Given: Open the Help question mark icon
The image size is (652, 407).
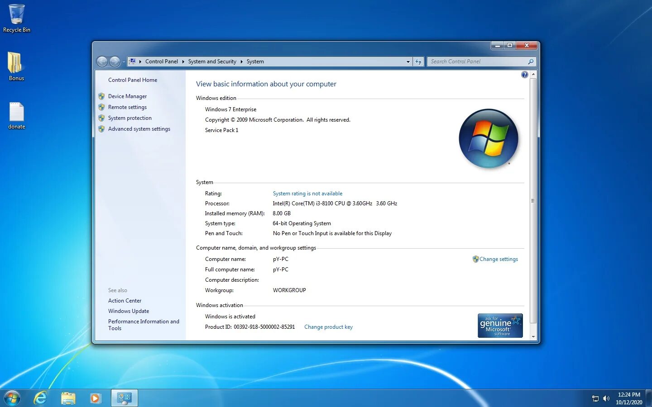Looking at the screenshot, I should point(524,75).
